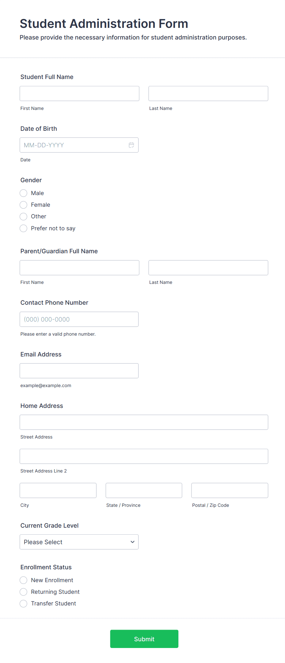Screen dimensions: 285x663
Task: Pick the Other gender option
Action: [x=23, y=217]
